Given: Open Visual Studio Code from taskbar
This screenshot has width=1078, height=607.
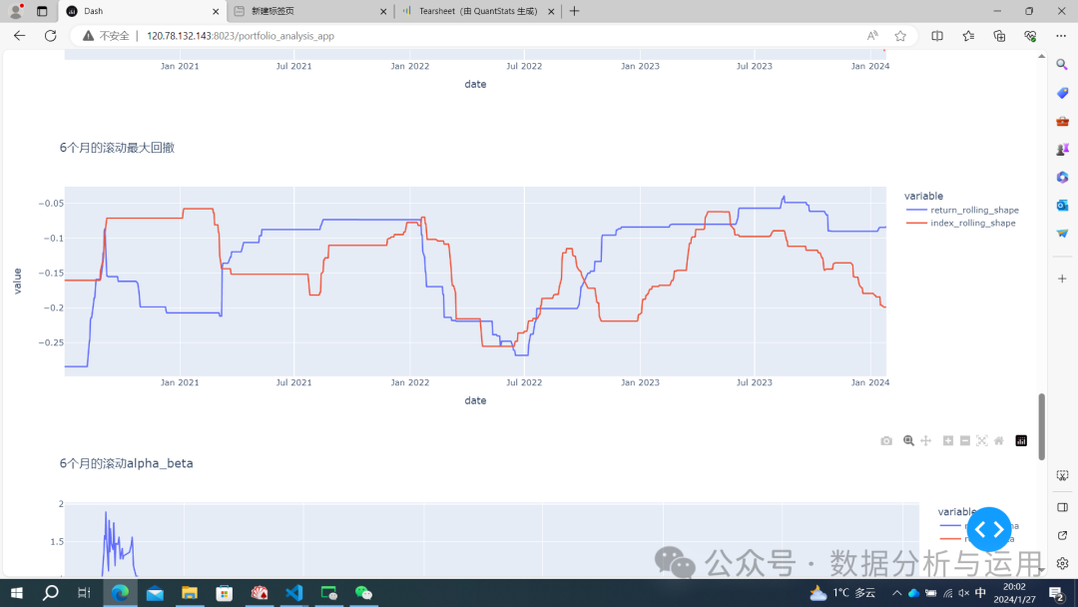Looking at the screenshot, I should pyautogui.click(x=294, y=593).
